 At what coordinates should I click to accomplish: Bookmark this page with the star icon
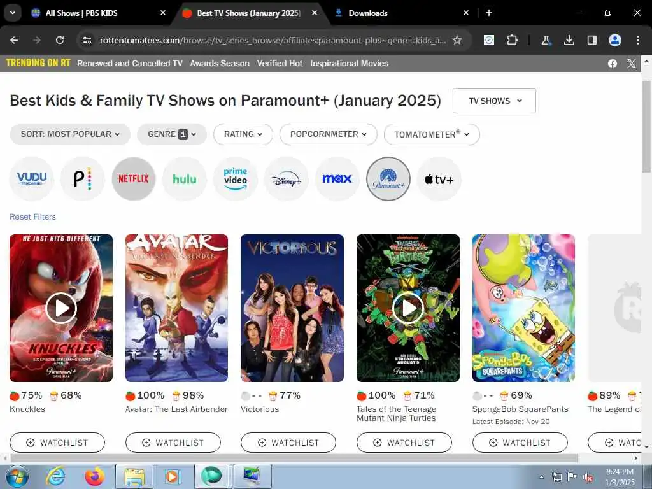point(457,40)
